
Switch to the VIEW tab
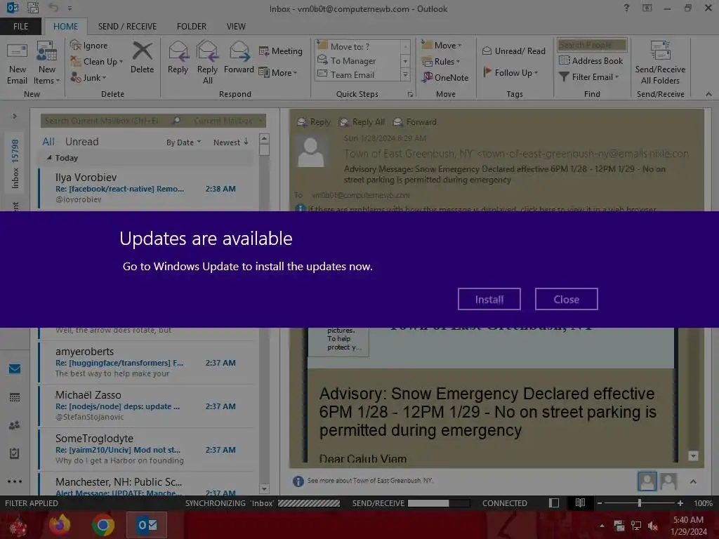(236, 26)
